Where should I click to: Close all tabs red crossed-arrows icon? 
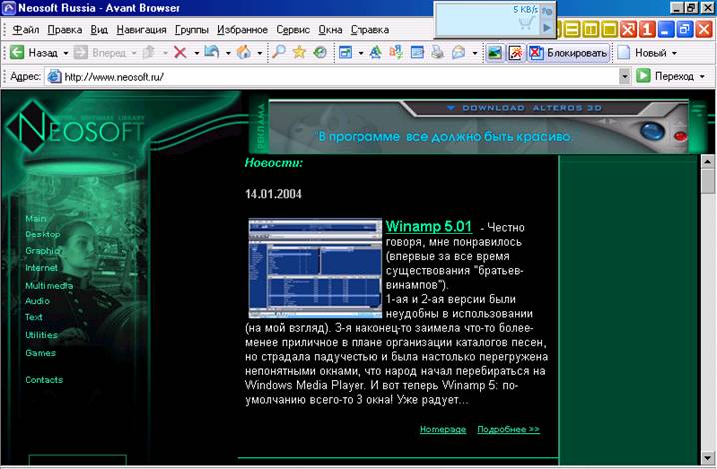tap(628, 29)
